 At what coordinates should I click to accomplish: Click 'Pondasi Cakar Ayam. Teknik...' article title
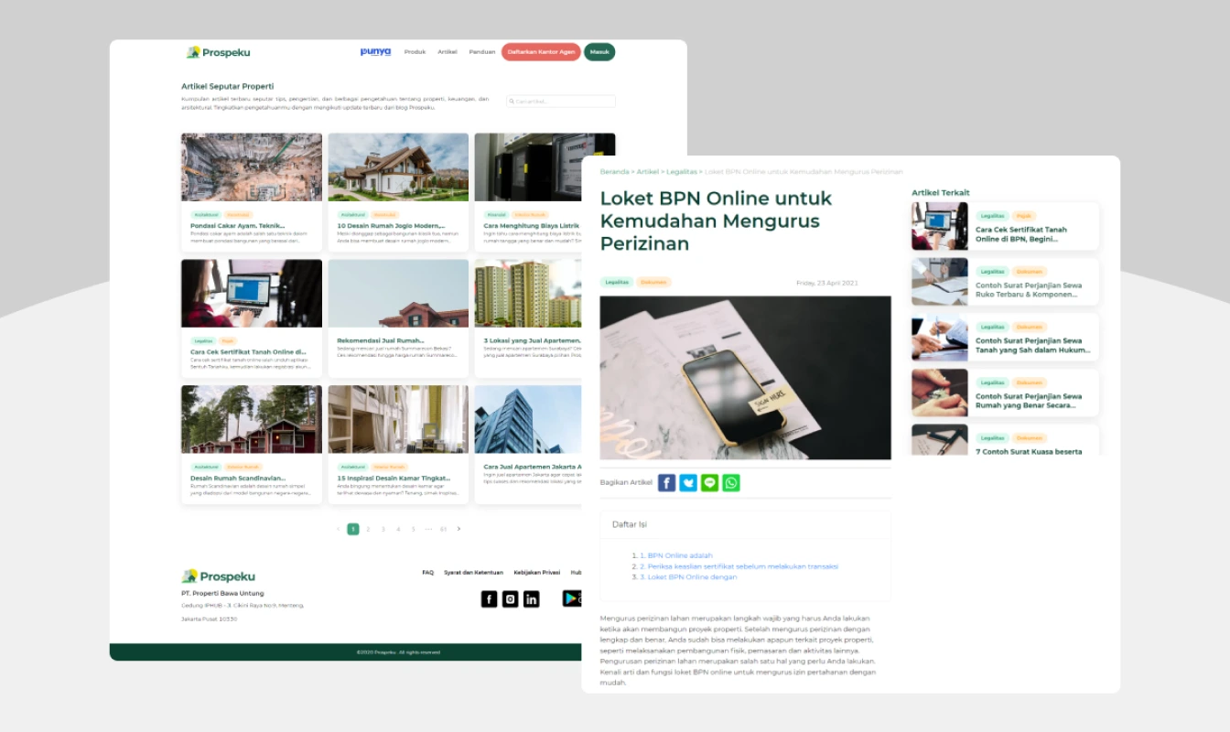pos(237,225)
